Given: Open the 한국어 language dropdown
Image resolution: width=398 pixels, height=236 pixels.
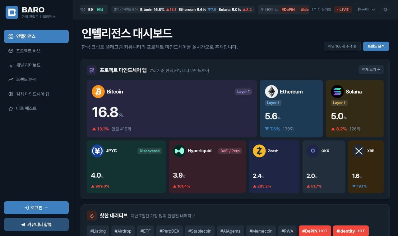Looking at the screenshot, I should (366, 10).
